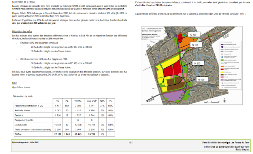Select the "18 750" traffic label on the map
The width and height of the screenshot is (253, 154).
click(x=202, y=80)
